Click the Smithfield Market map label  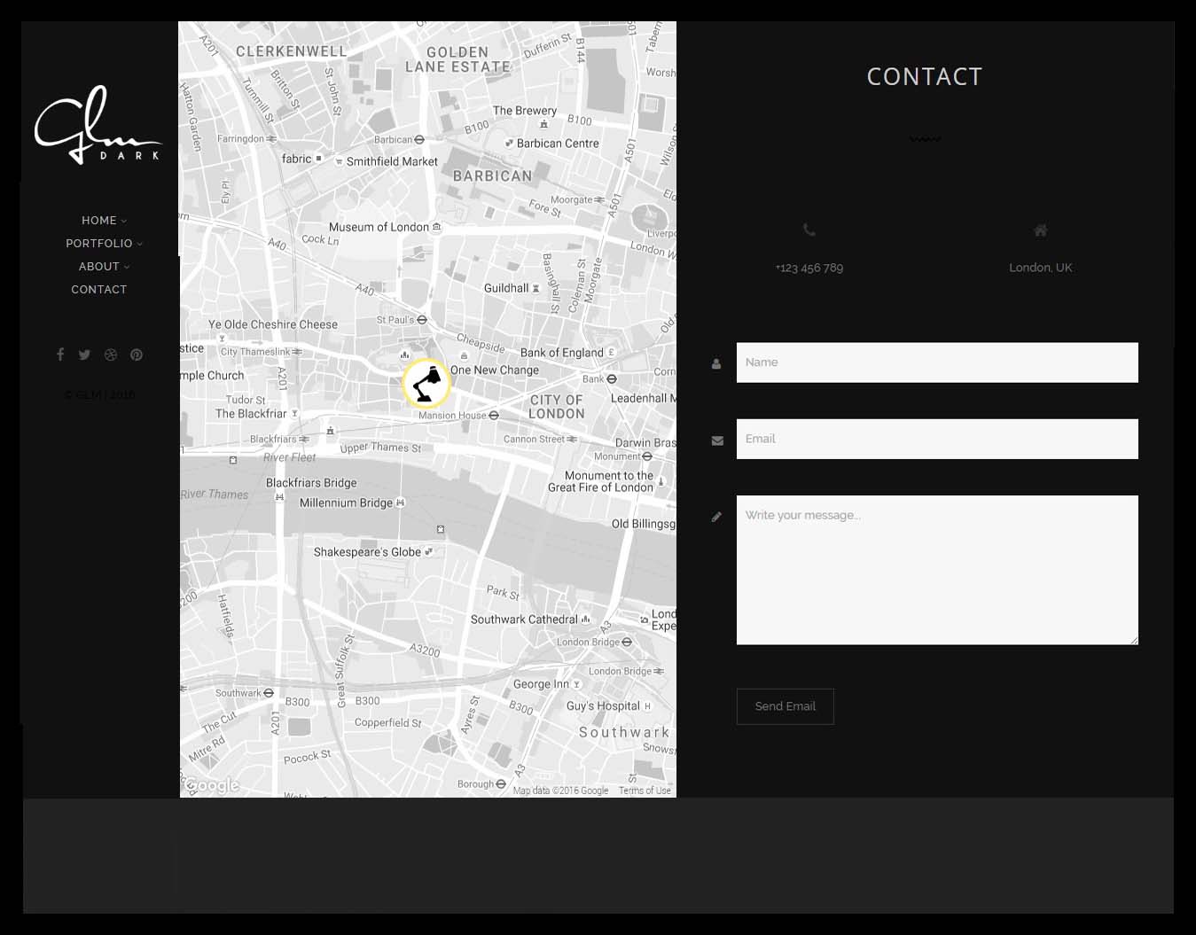pyautogui.click(x=392, y=161)
